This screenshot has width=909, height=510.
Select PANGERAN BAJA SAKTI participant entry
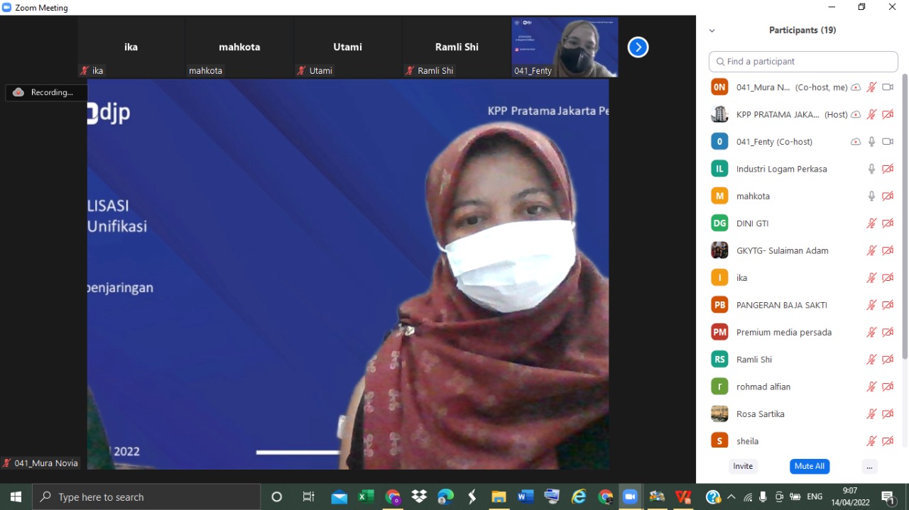[781, 305]
